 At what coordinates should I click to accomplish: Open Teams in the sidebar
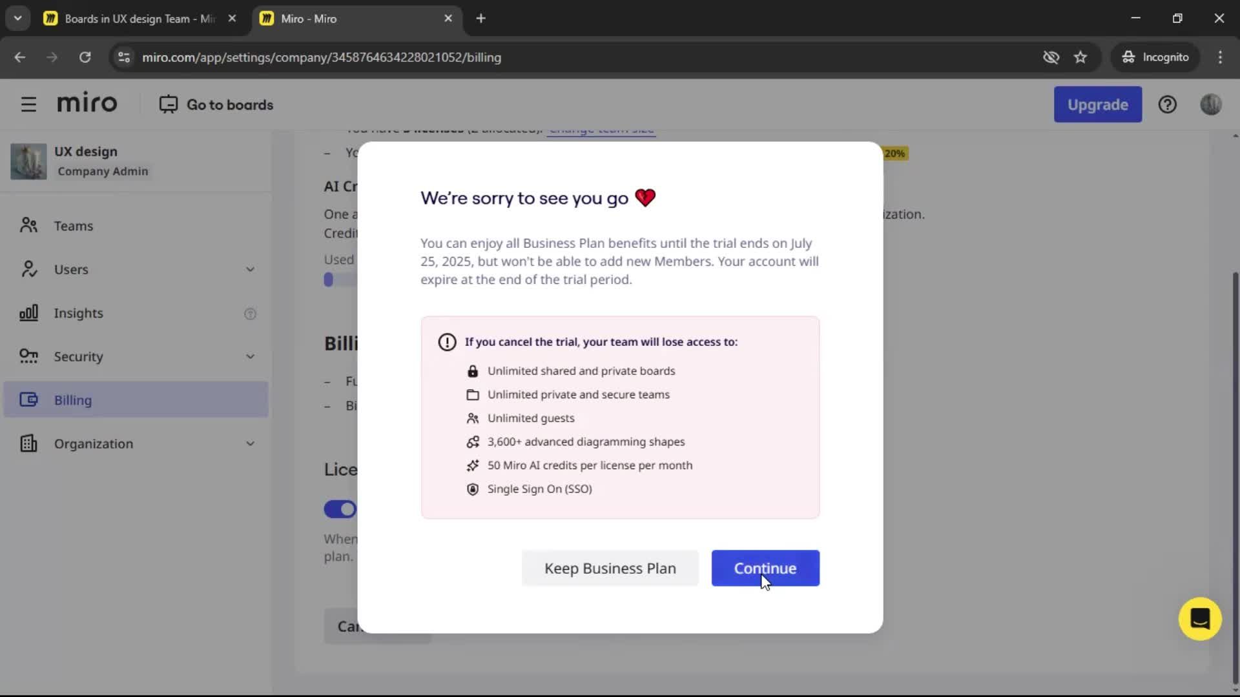[x=136, y=226]
